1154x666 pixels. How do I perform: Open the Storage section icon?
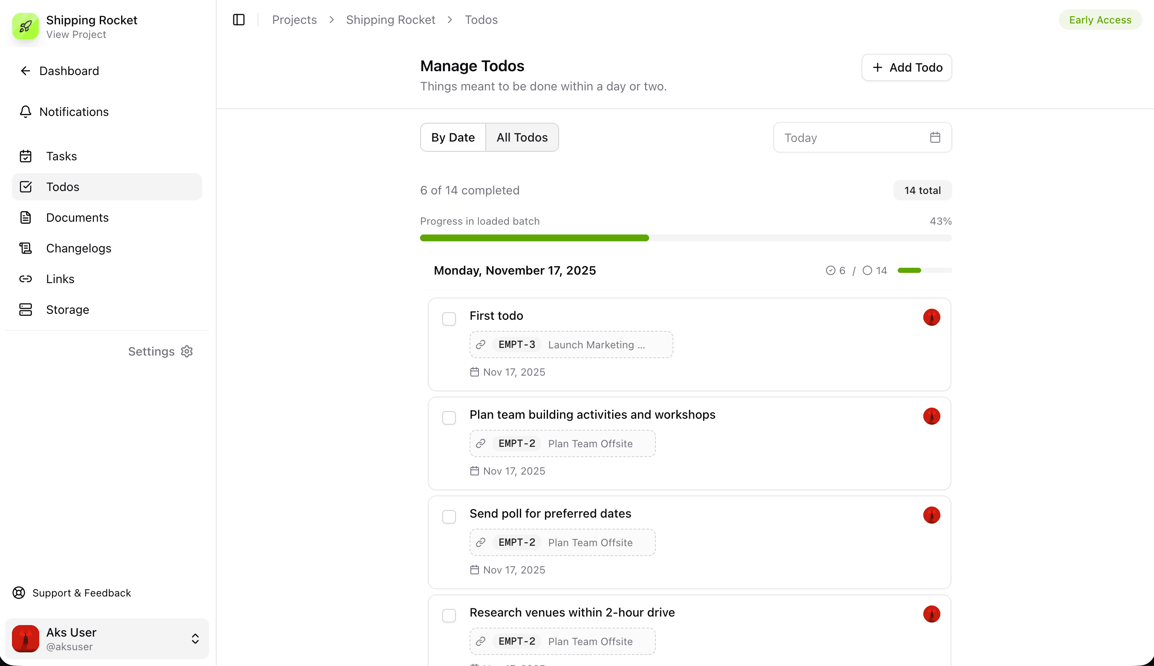pyautogui.click(x=26, y=309)
